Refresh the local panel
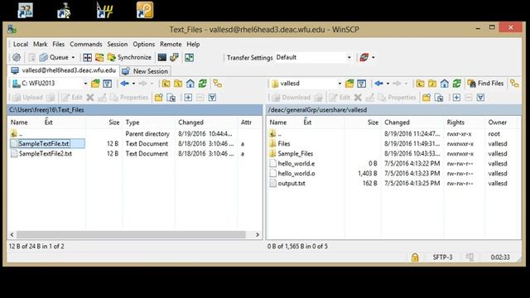 [x=203, y=84]
